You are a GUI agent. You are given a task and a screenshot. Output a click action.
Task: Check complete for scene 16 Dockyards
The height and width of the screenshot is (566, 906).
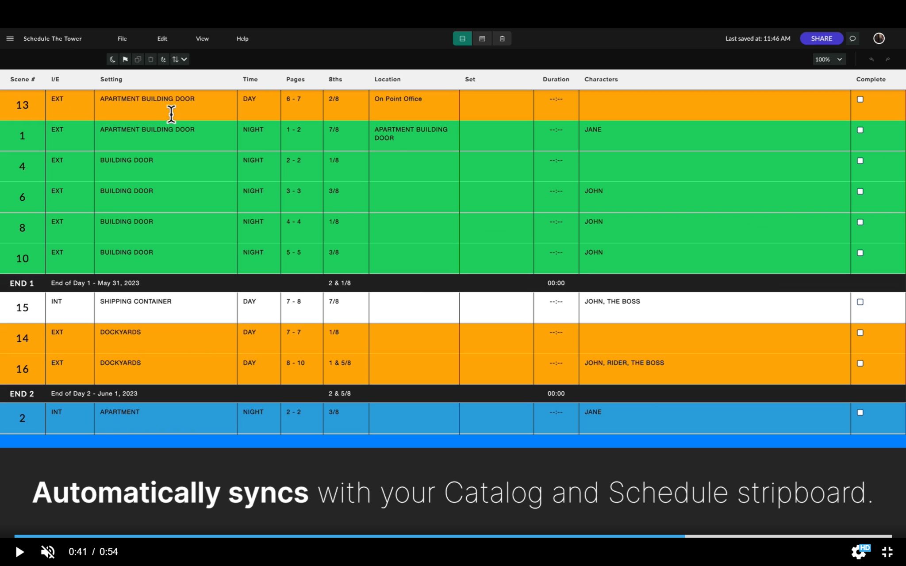point(860,363)
